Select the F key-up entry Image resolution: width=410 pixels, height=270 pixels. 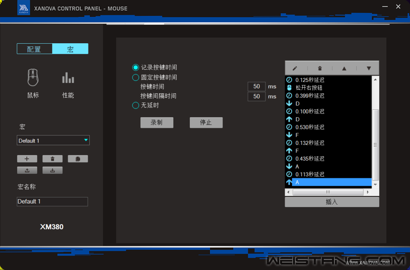pyautogui.click(x=328, y=151)
